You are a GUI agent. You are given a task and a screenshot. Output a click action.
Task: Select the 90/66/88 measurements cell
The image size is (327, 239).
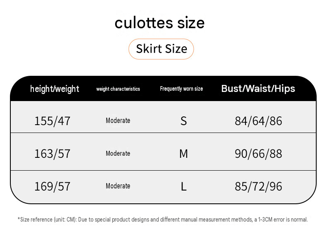pyautogui.click(x=258, y=154)
